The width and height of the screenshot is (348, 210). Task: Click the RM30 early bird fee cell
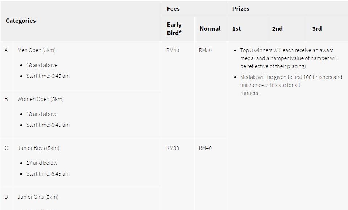173,148
